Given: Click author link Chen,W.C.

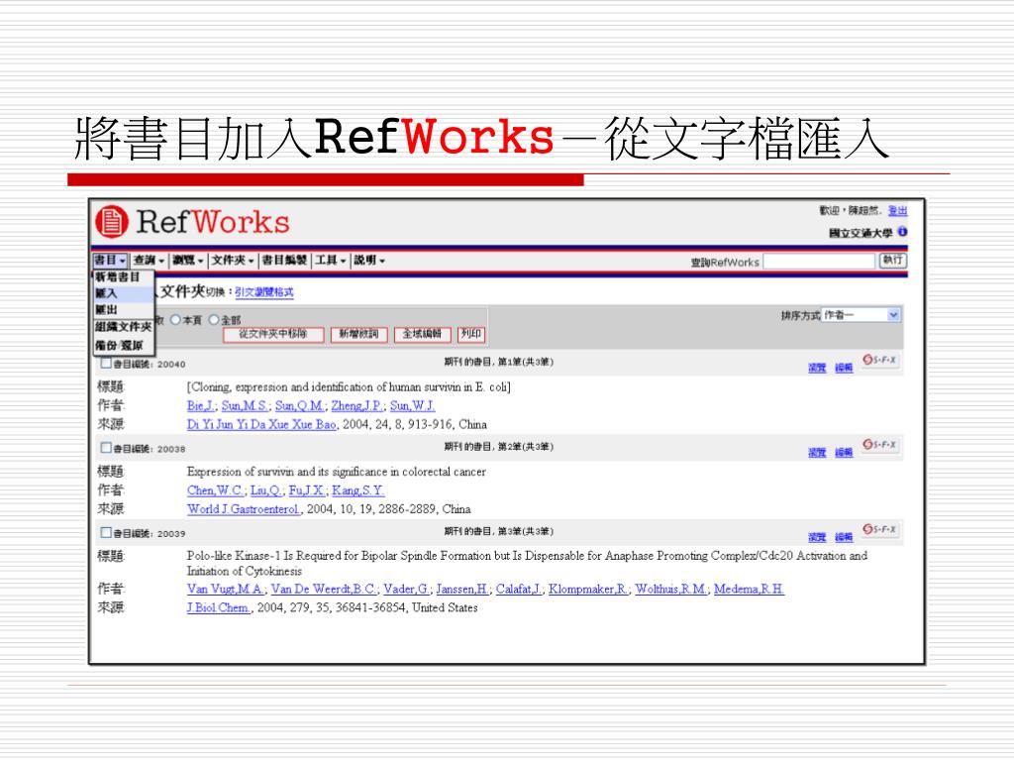Looking at the screenshot, I should coord(216,490).
